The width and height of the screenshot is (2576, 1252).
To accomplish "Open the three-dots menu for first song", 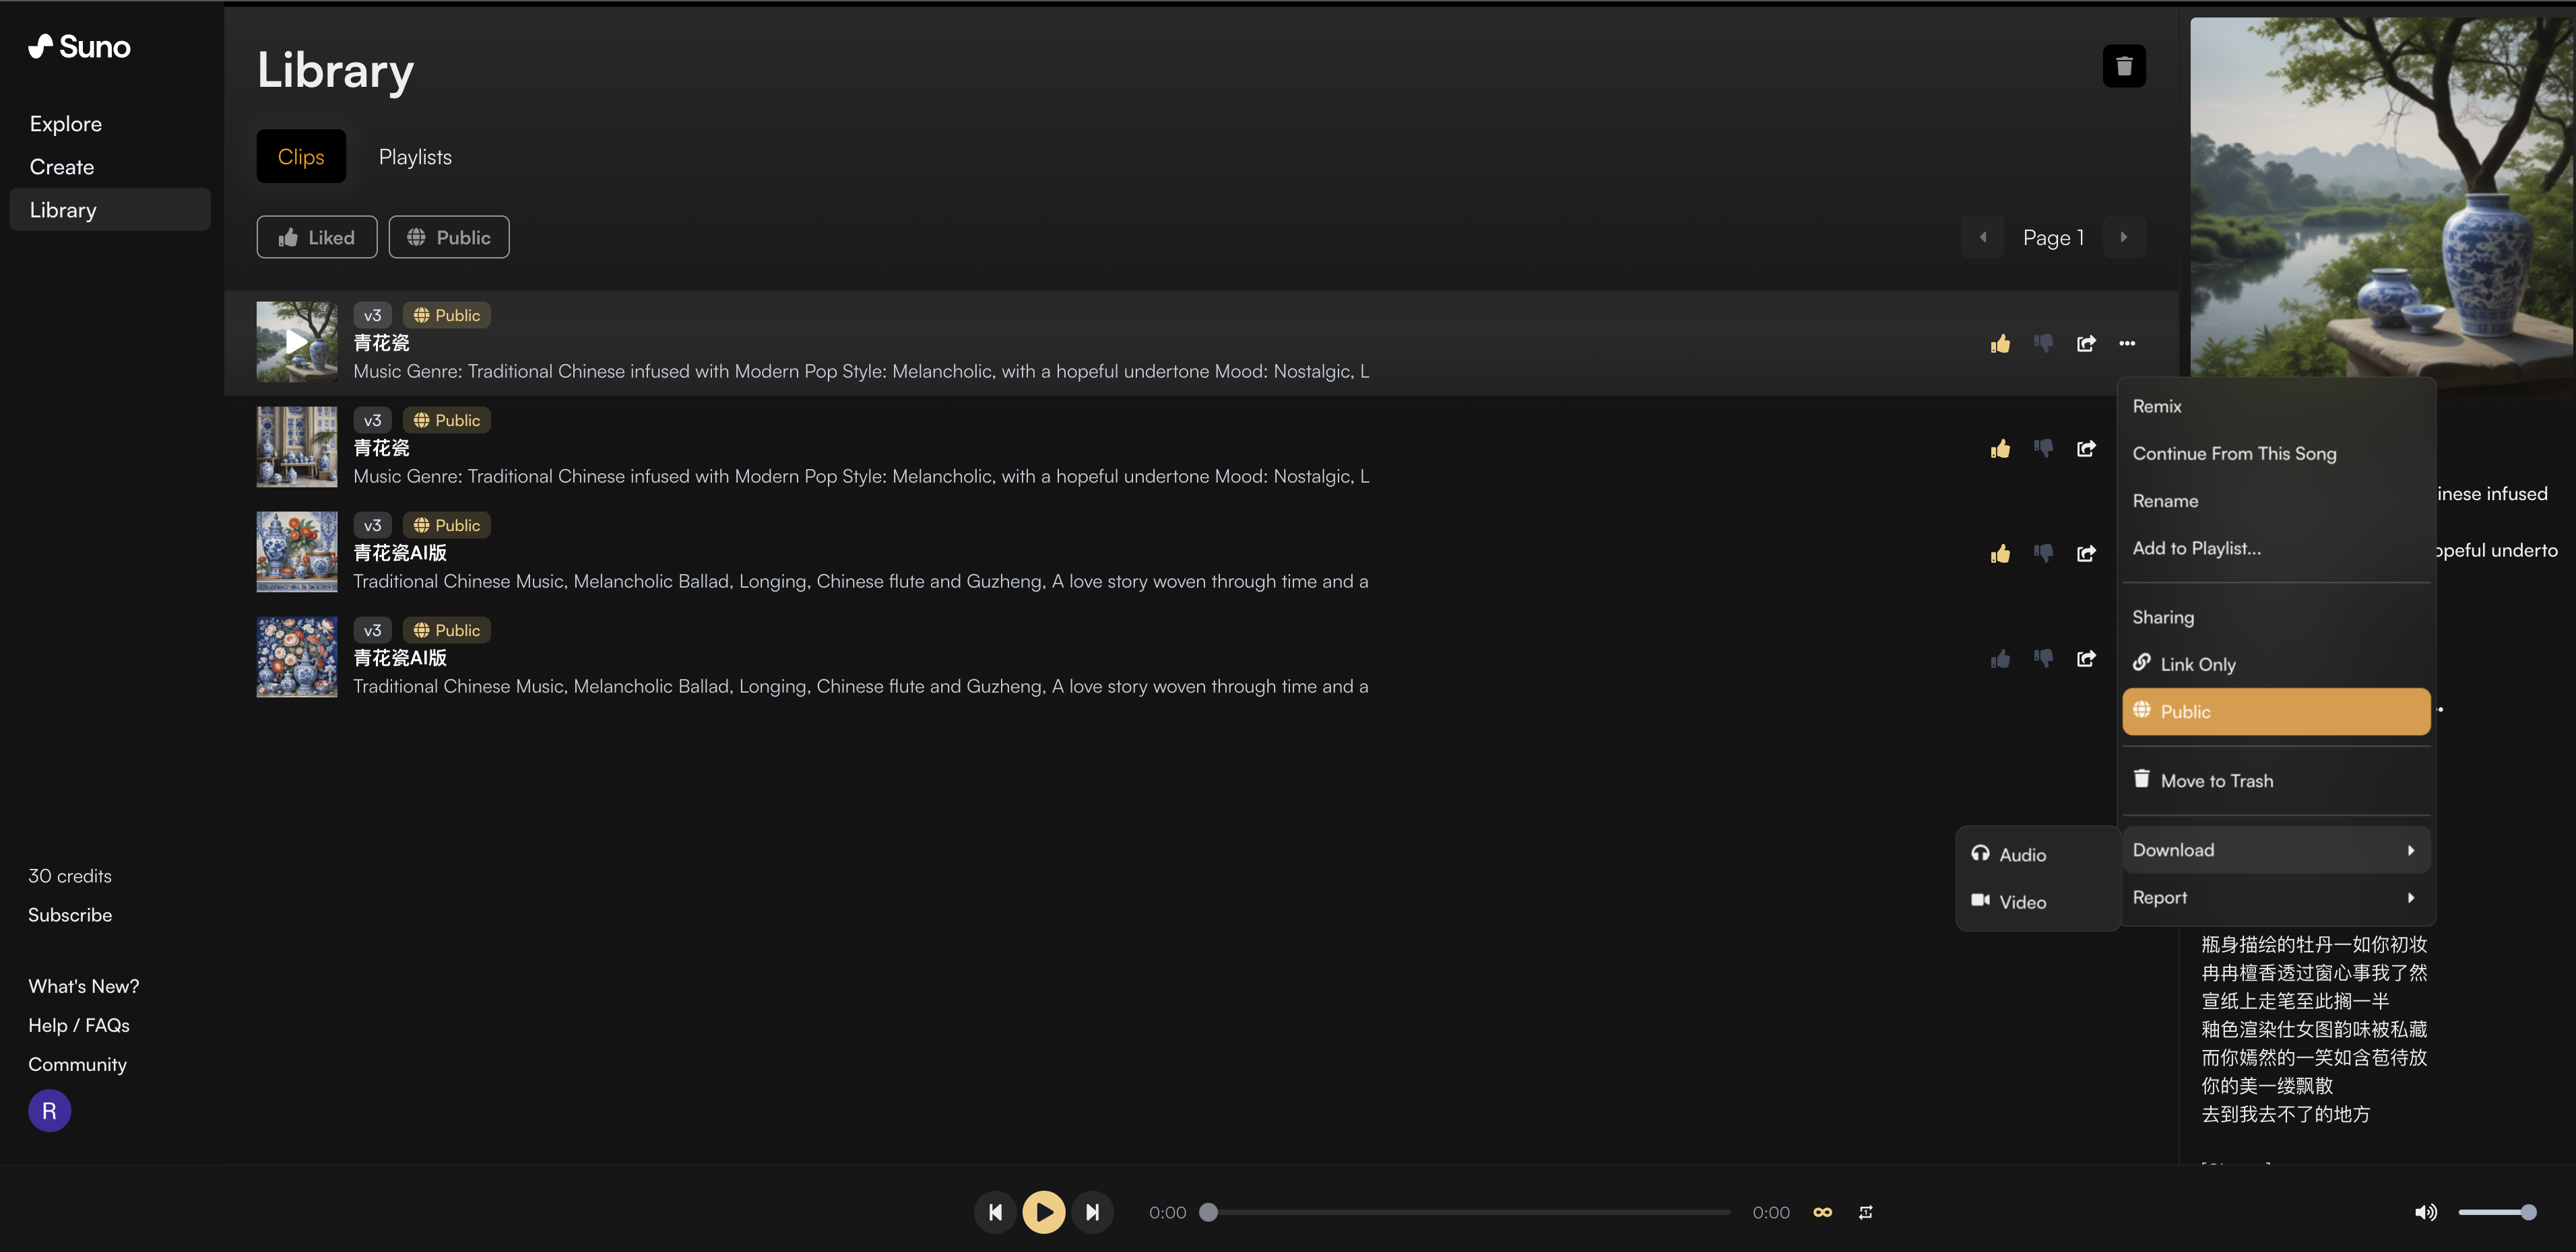I will tap(2127, 344).
